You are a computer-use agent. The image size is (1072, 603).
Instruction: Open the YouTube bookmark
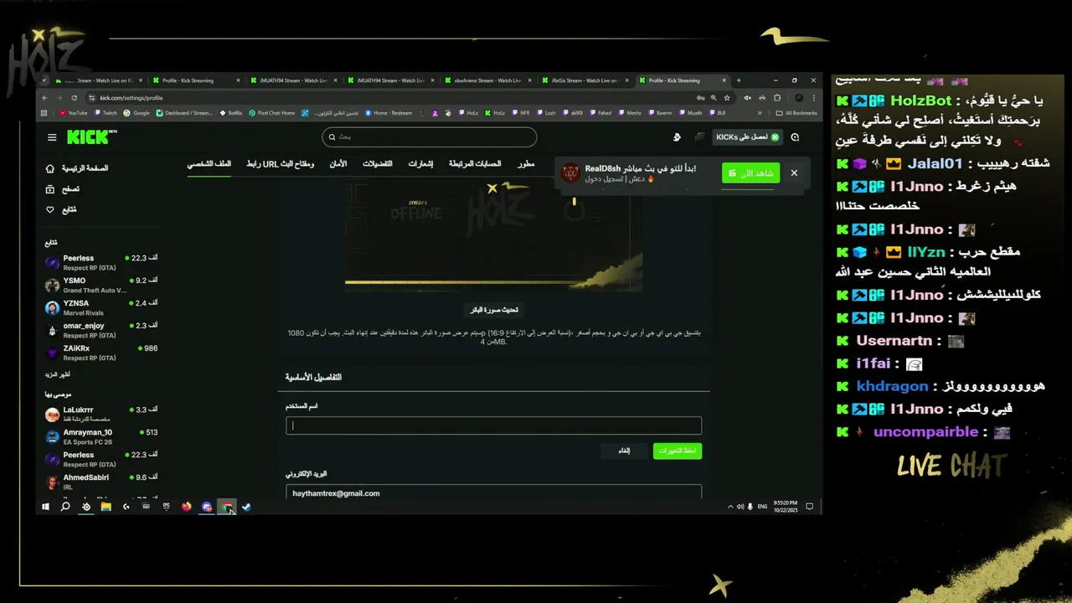click(74, 113)
